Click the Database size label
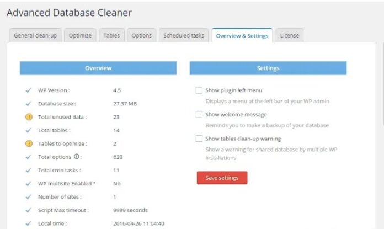 pos(57,104)
